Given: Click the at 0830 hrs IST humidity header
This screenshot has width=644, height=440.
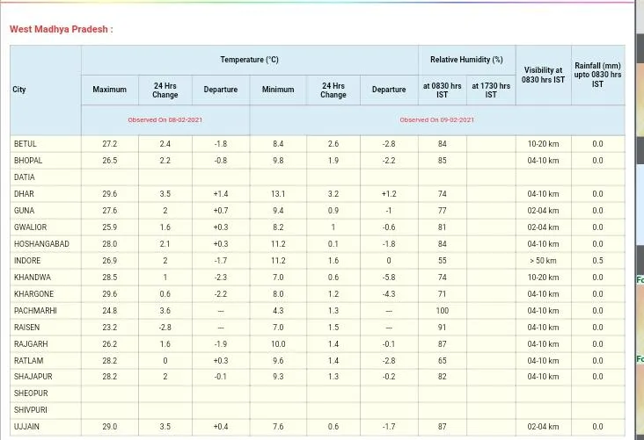Looking at the screenshot, I should pyautogui.click(x=442, y=90).
